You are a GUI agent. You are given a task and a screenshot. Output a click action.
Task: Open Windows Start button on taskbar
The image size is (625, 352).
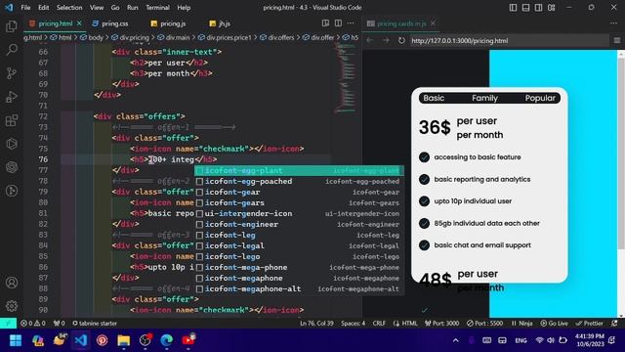pos(16,340)
